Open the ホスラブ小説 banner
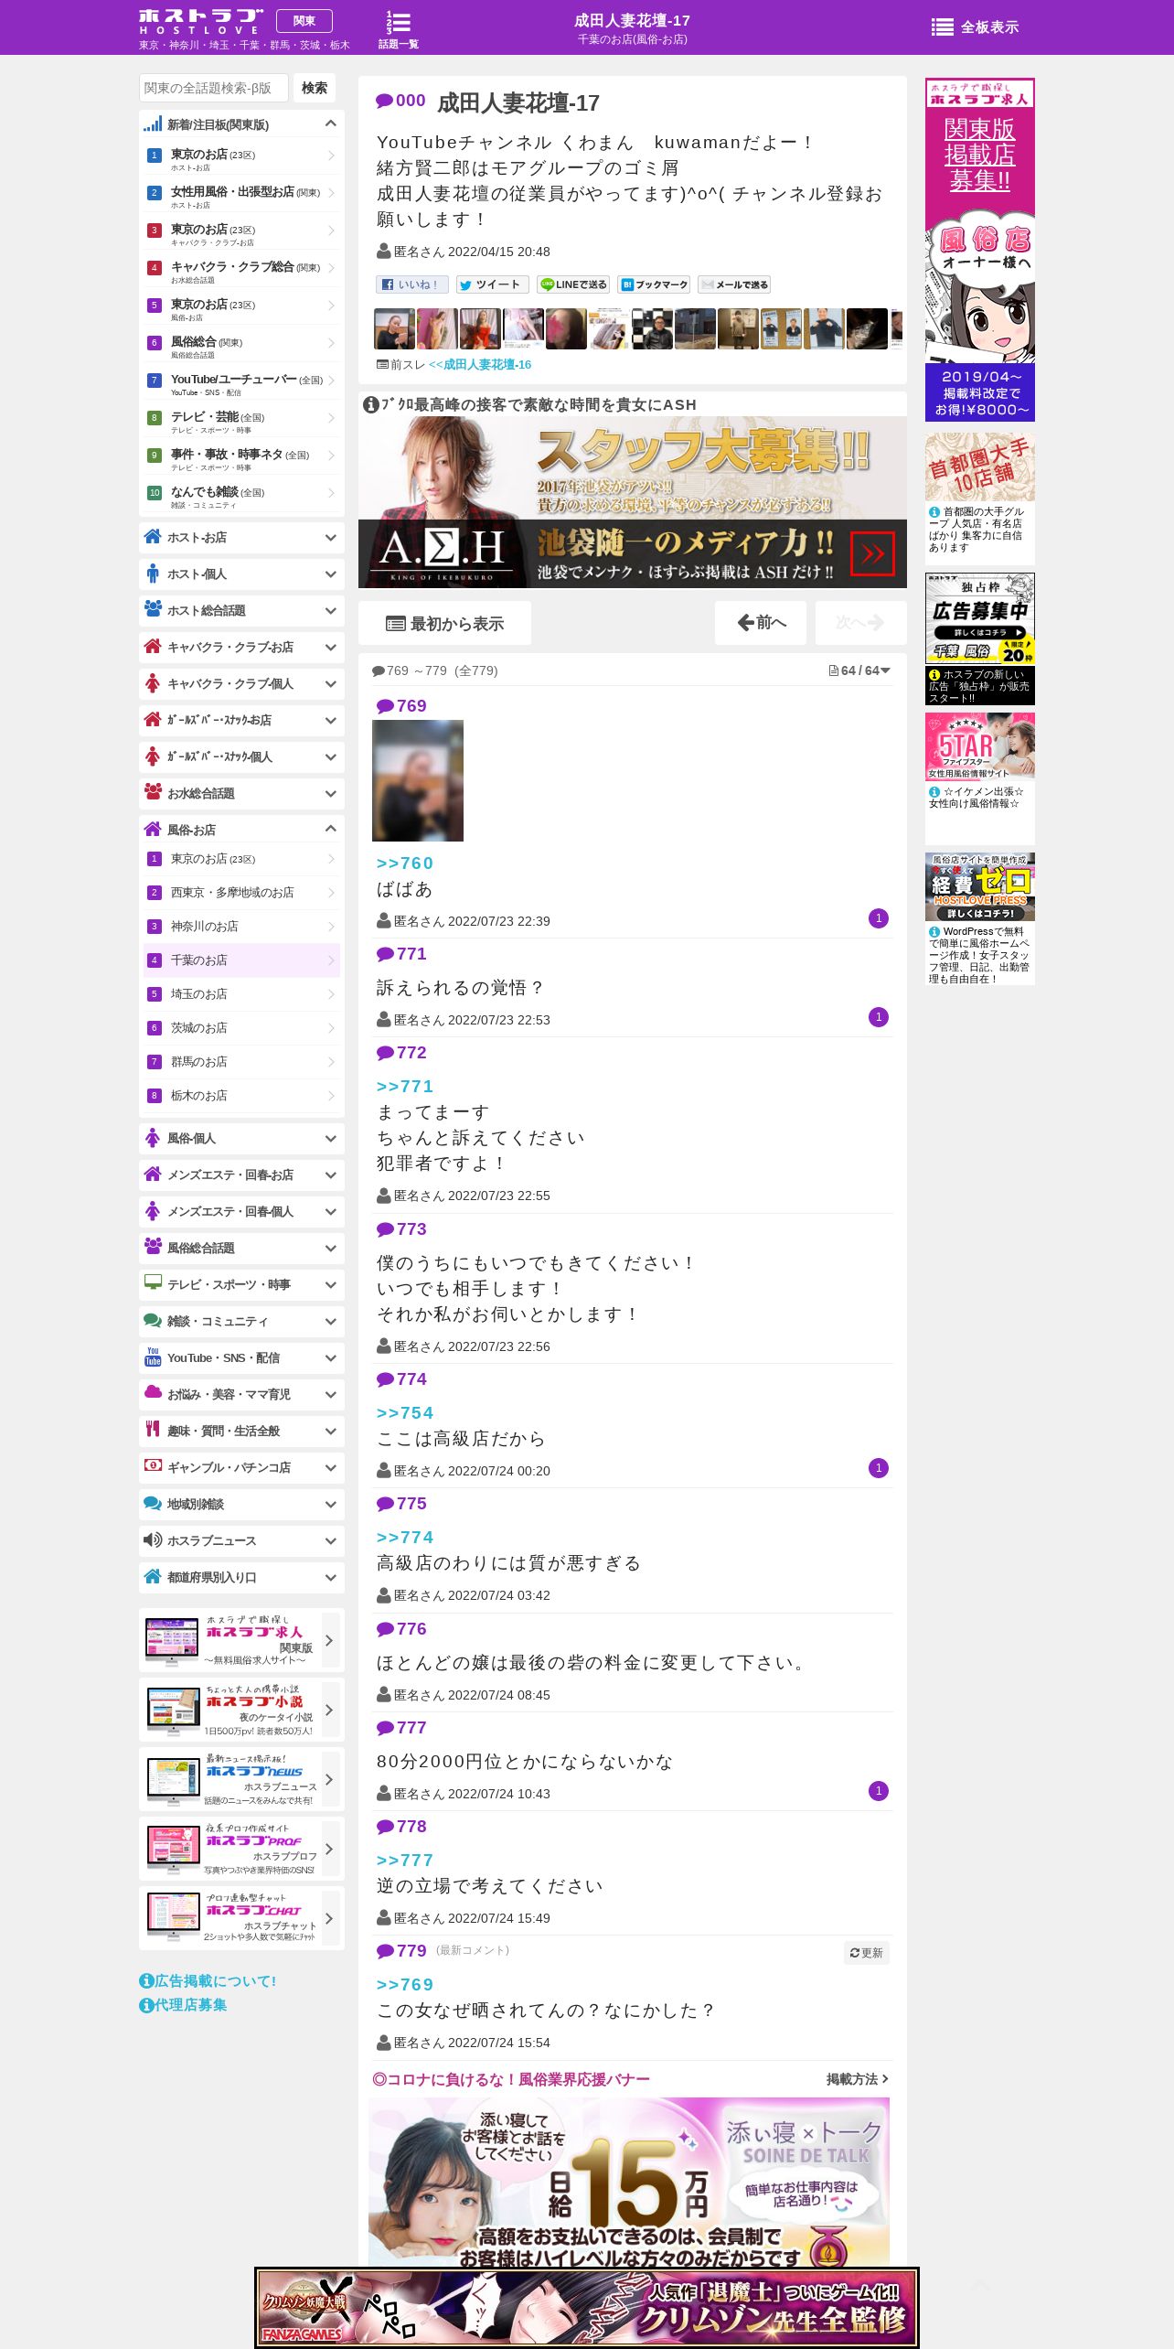The width and height of the screenshot is (1174, 2349). tap(241, 1710)
